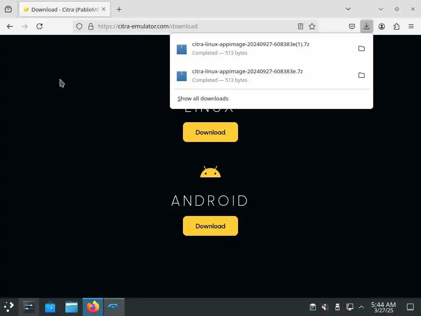Click archive icon of the (1).7z download
Viewport: 421px width, 316px height.
pyautogui.click(x=182, y=49)
